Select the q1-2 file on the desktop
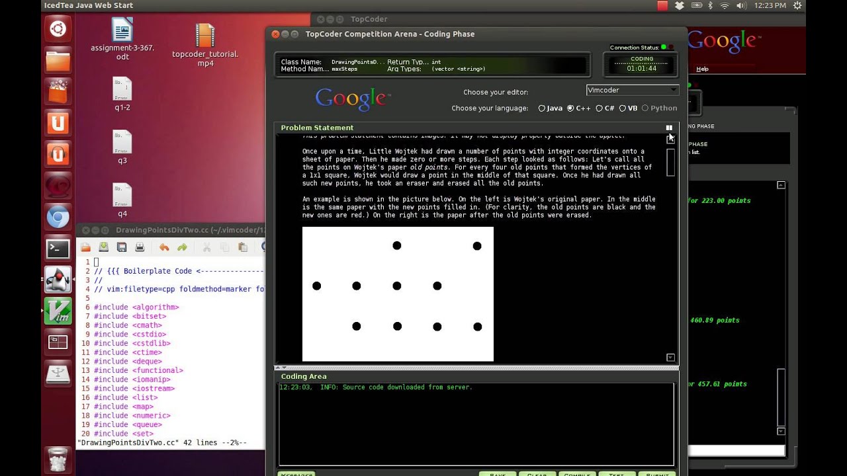847x476 pixels. 122,94
